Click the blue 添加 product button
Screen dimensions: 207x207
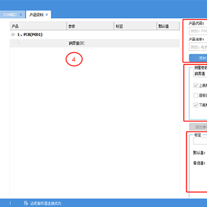pyautogui.click(x=198, y=58)
